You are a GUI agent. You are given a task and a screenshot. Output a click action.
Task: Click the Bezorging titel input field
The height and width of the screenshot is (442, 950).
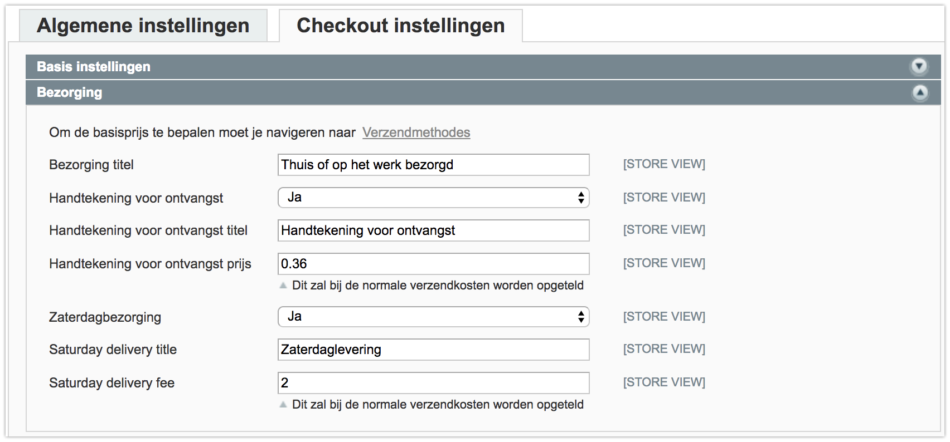click(434, 165)
